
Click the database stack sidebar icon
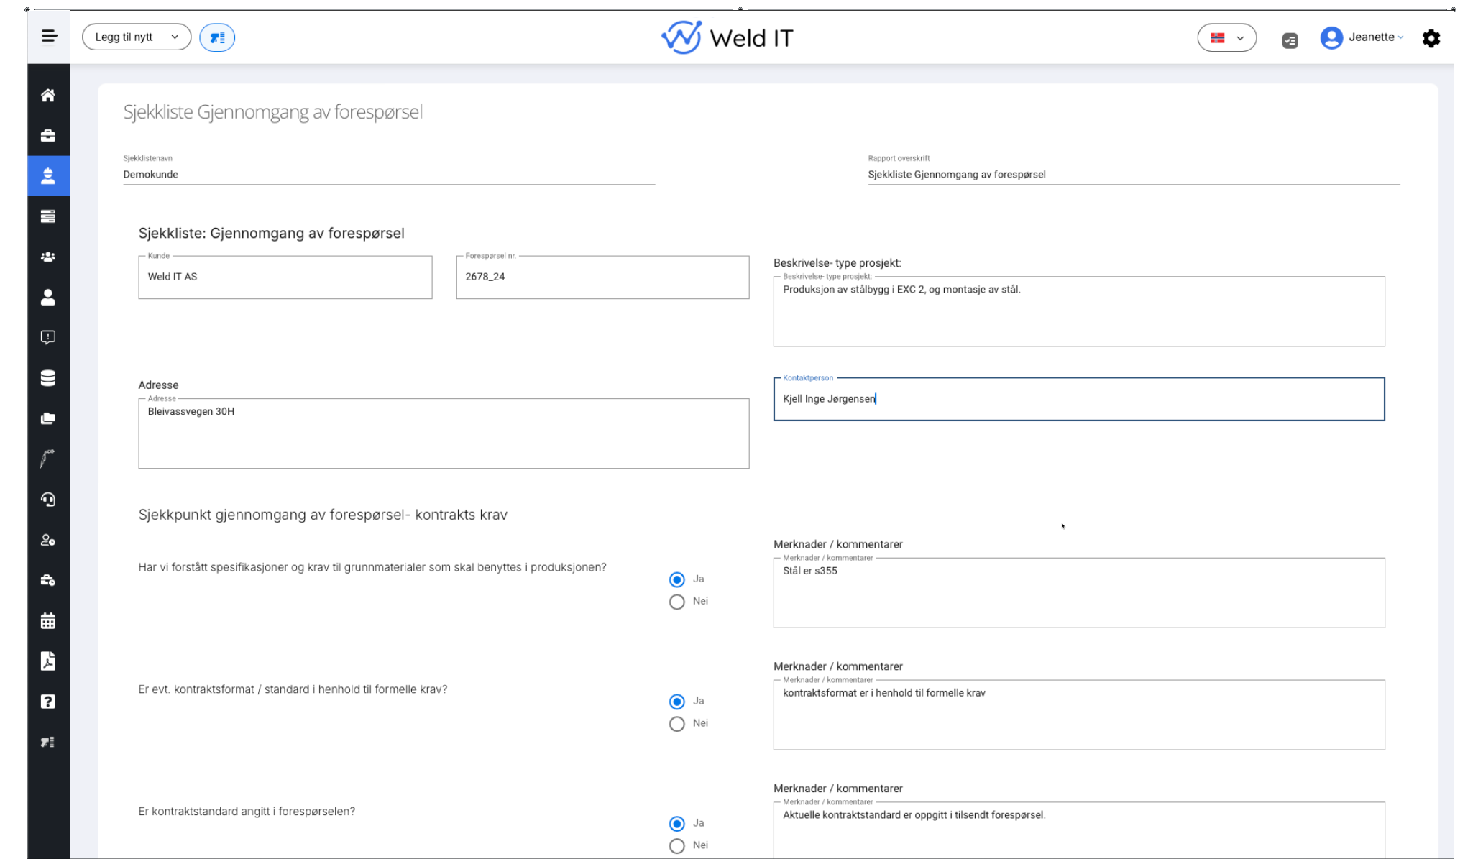pos(48,378)
